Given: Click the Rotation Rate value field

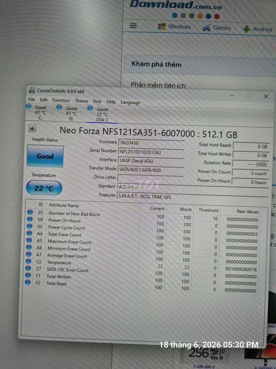Looking at the screenshot, I should click(250, 164).
